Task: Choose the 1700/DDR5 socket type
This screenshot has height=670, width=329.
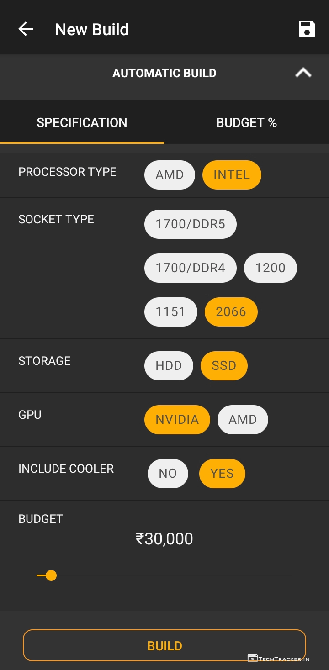Action: pyautogui.click(x=190, y=224)
